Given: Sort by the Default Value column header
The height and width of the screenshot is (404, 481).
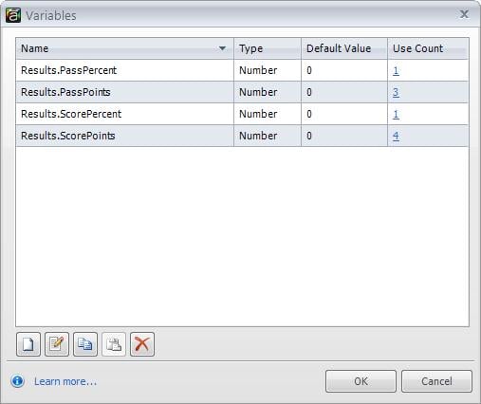Looking at the screenshot, I should [x=344, y=48].
